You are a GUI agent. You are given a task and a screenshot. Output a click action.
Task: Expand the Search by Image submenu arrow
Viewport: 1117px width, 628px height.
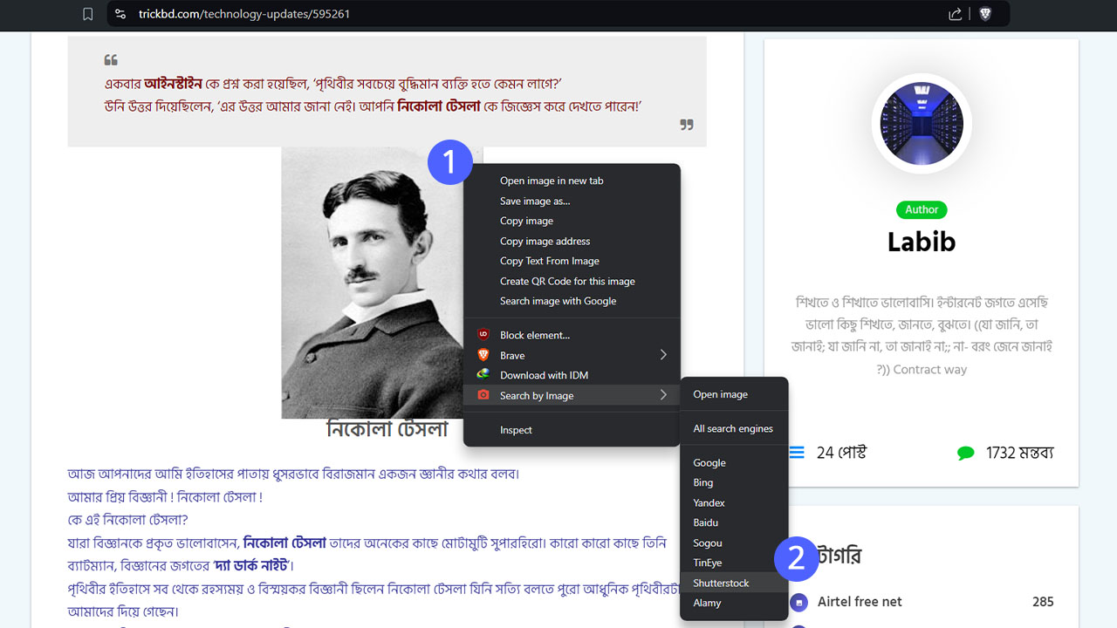tap(663, 395)
